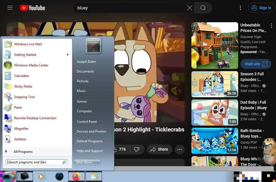Dislike the video with thumbs-down icon

pyautogui.click(x=137, y=149)
